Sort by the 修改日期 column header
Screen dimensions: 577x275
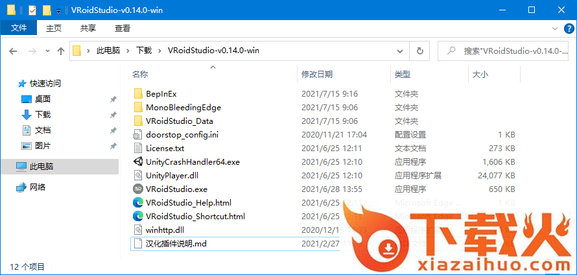(317, 75)
